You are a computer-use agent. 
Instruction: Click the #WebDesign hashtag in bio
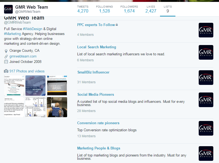[x=32, y=29]
